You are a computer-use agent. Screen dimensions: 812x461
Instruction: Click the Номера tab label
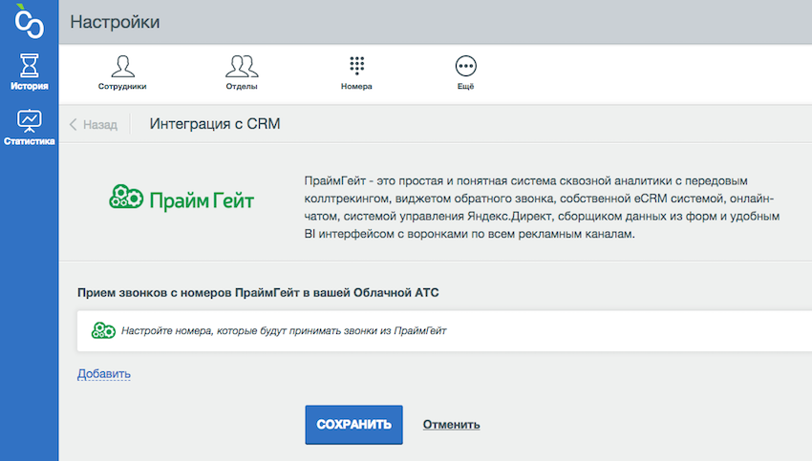(x=356, y=87)
